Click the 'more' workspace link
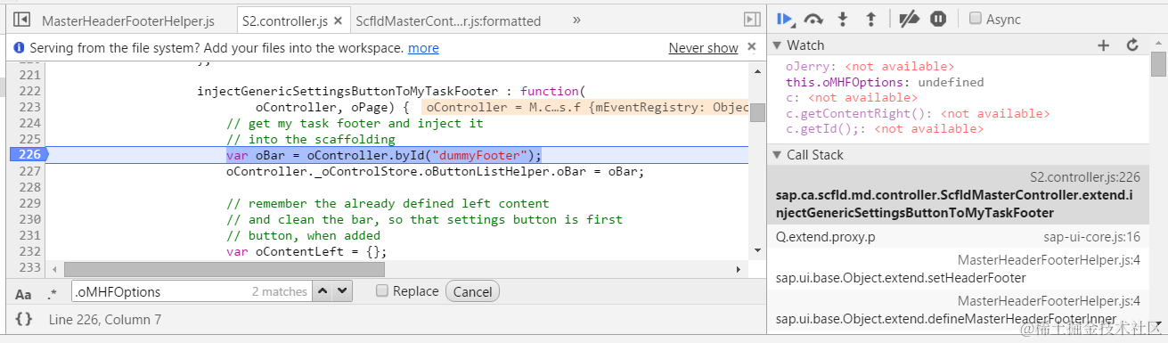The height and width of the screenshot is (343, 1168). tap(423, 48)
